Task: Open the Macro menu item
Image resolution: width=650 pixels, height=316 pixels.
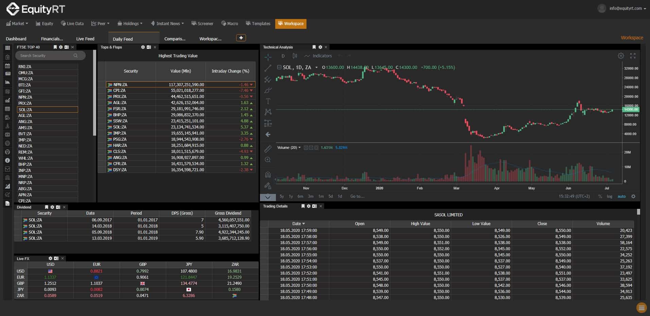Action: 229,24
